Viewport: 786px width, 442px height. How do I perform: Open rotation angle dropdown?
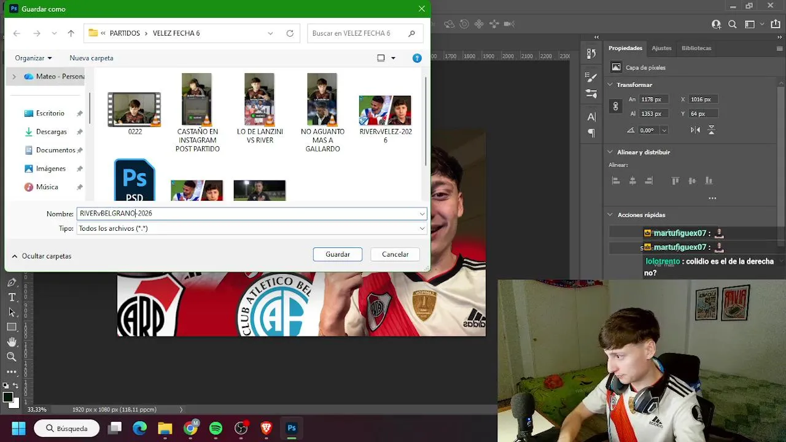[x=664, y=130]
